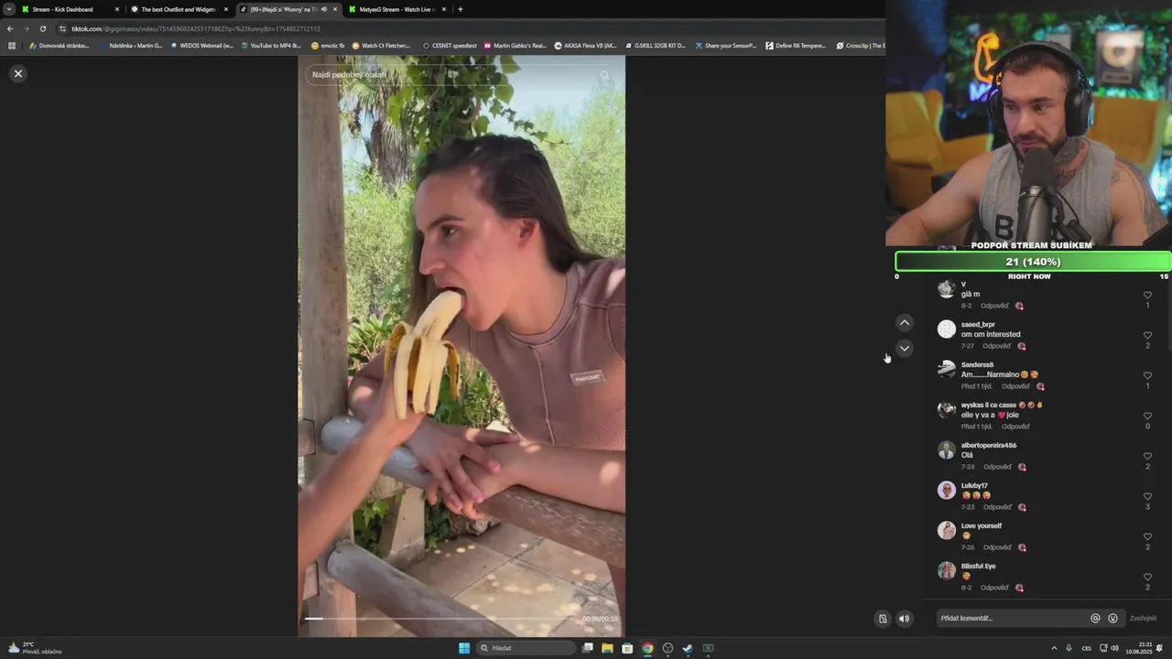Image resolution: width=1172 pixels, height=659 pixels.
Task: Reply to Luluby17 via Odpovědět
Action: pos(998,507)
